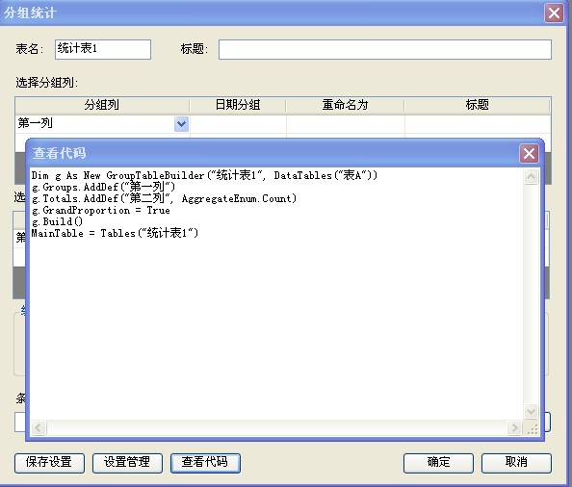The height and width of the screenshot is (487, 572).
Task: Click the 保存设置 button
Action: coord(49,463)
